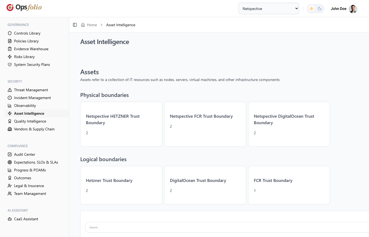The height and width of the screenshot is (237, 369).
Task: Toggle the sidebar panel icon
Action: [75, 25]
